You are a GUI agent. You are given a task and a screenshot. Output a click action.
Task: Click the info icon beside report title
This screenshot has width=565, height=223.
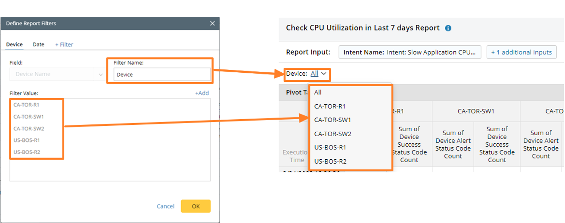(448, 28)
